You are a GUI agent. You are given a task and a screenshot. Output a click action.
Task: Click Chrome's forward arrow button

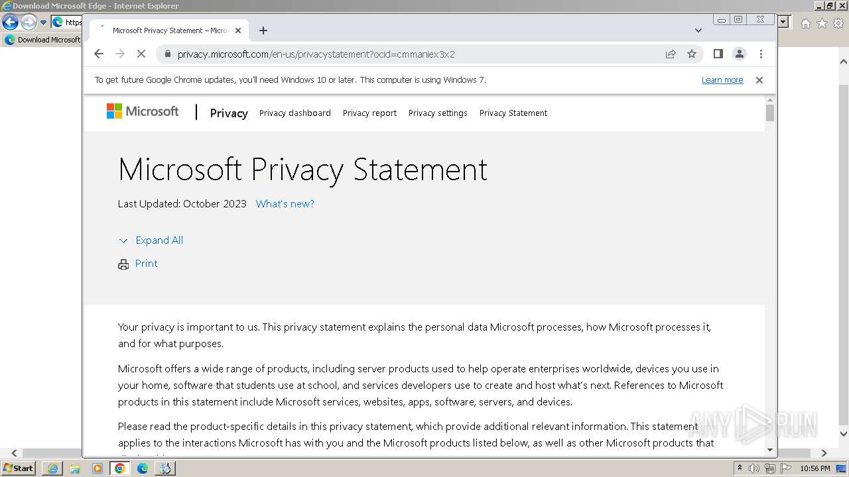coord(120,54)
